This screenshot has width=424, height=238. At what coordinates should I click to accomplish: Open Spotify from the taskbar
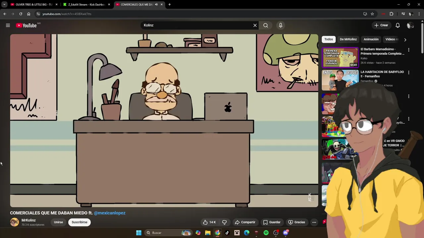[x=266, y=233]
